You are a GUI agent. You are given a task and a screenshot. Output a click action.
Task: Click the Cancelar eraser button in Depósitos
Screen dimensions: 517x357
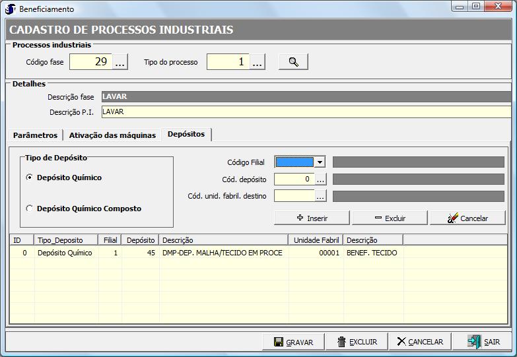point(467,218)
